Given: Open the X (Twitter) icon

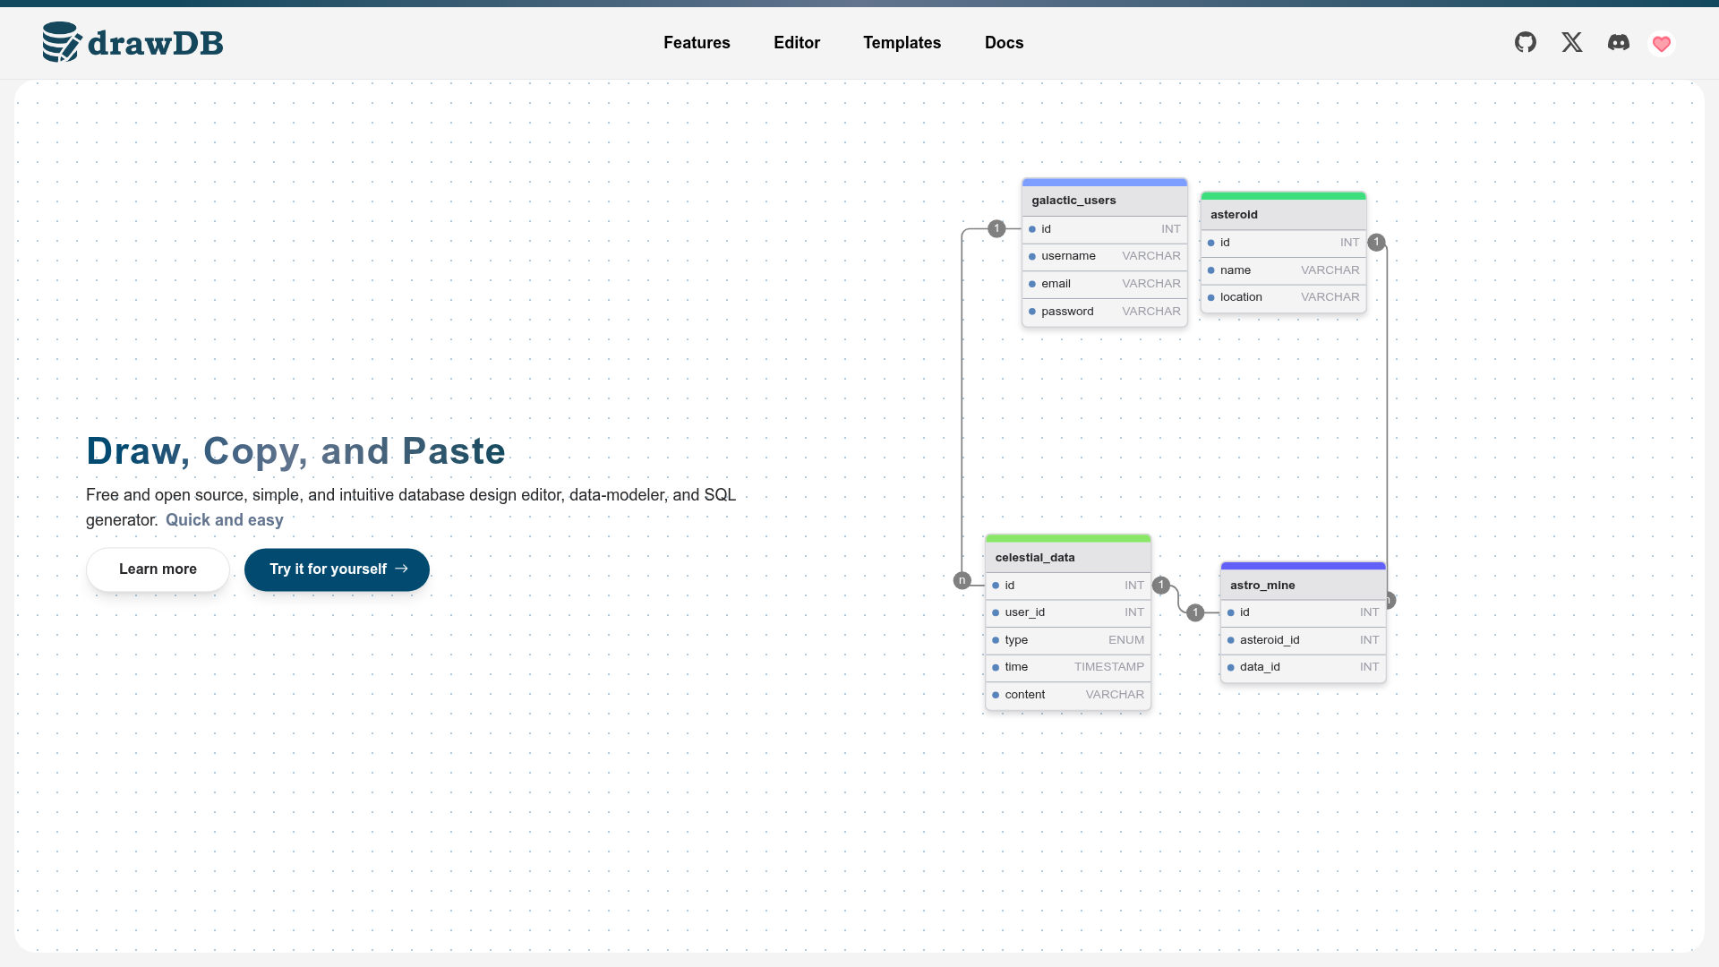Looking at the screenshot, I should pos(1572,42).
